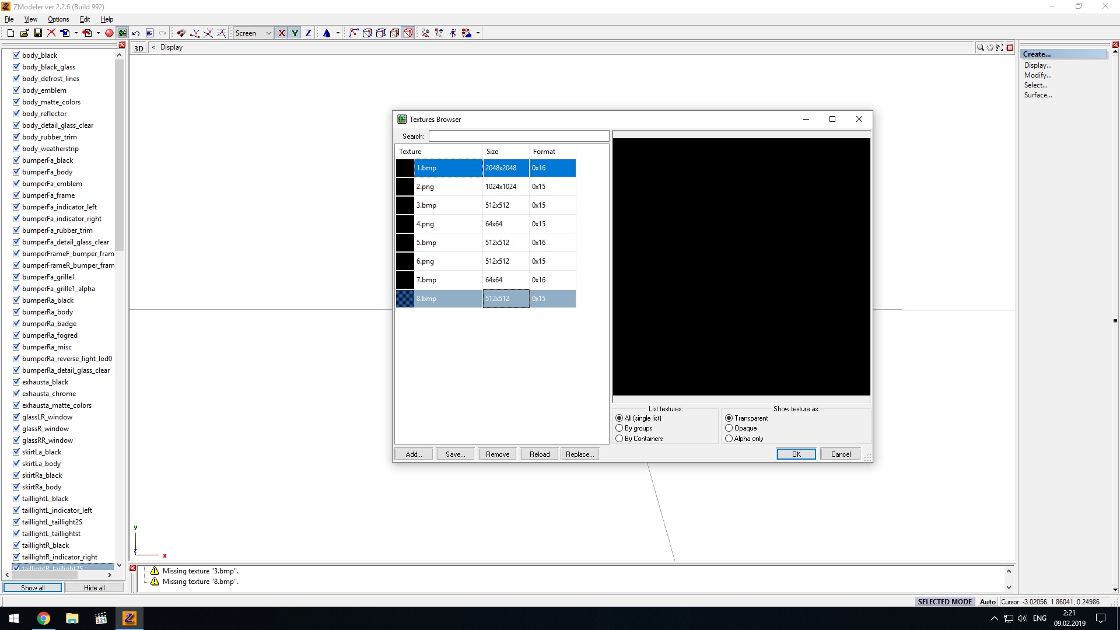1120x630 pixels.
Task: Click the Save floppy disk icon
Action: pyautogui.click(x=38, y=33)
